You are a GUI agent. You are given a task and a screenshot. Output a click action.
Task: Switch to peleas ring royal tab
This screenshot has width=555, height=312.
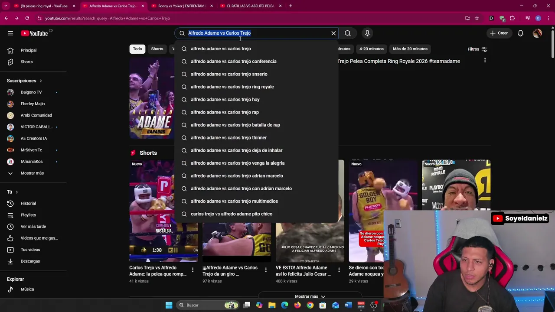44,6
